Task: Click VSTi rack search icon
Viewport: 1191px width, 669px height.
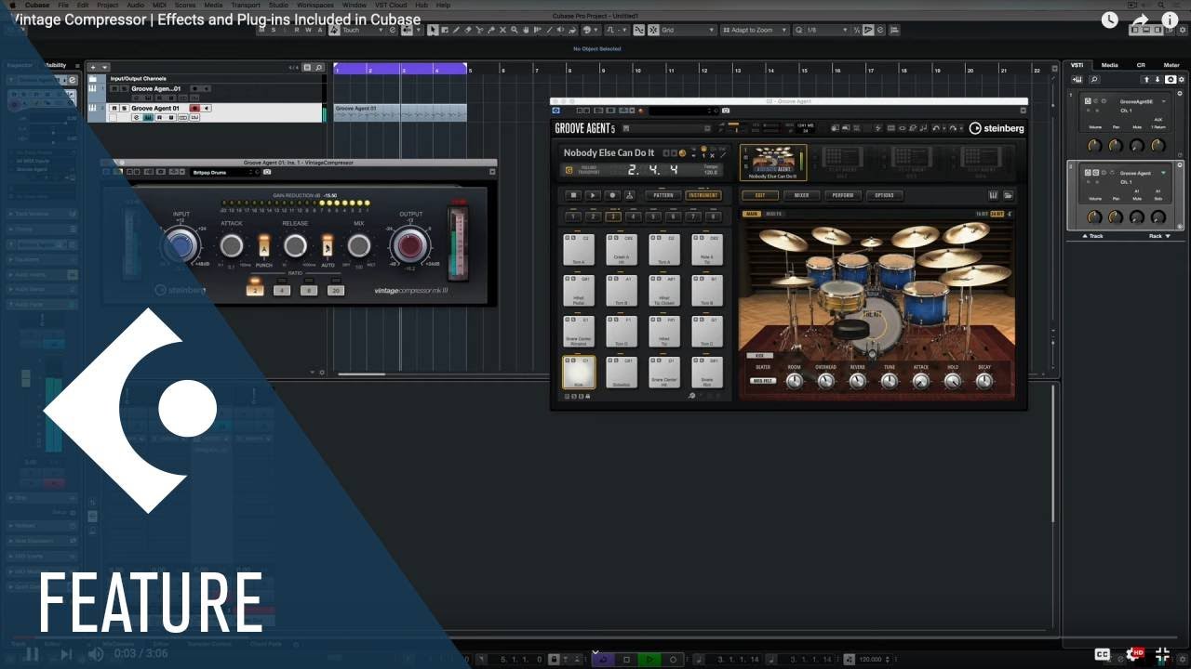Action: click(1094, 80)
